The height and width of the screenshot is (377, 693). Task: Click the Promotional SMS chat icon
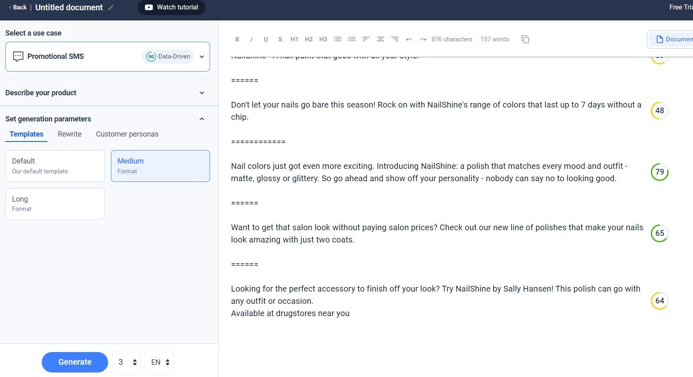click(18, 56)
